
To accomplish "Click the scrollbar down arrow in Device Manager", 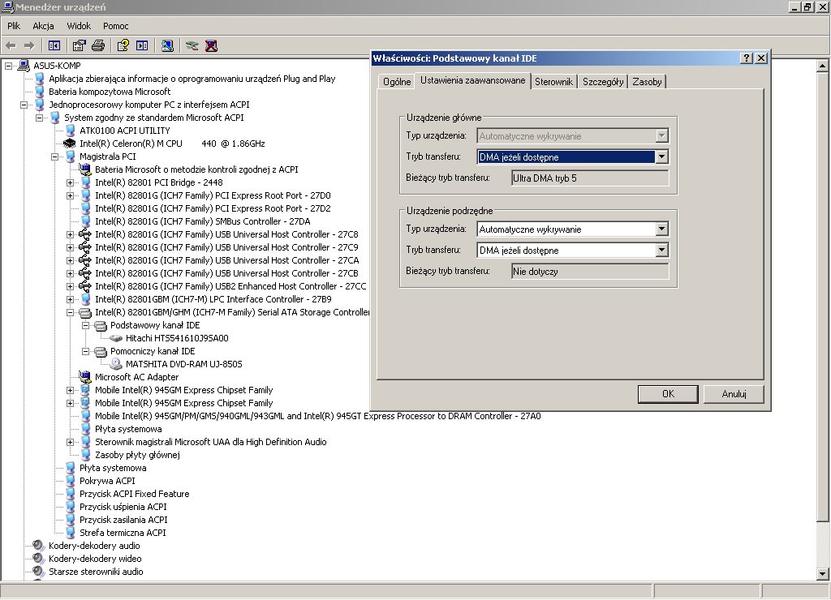I will [x=822, y=573].
